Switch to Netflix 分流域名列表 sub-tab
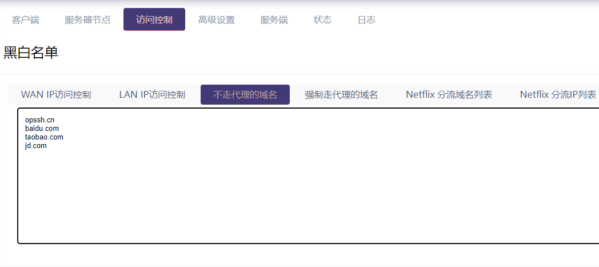Screen dimensions: 599x267 tap(449, 95)
